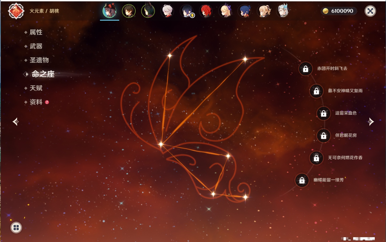View constellation 赤团开时斜飞去
This screenshot has width=386, height=242.
tap(332, 68)
